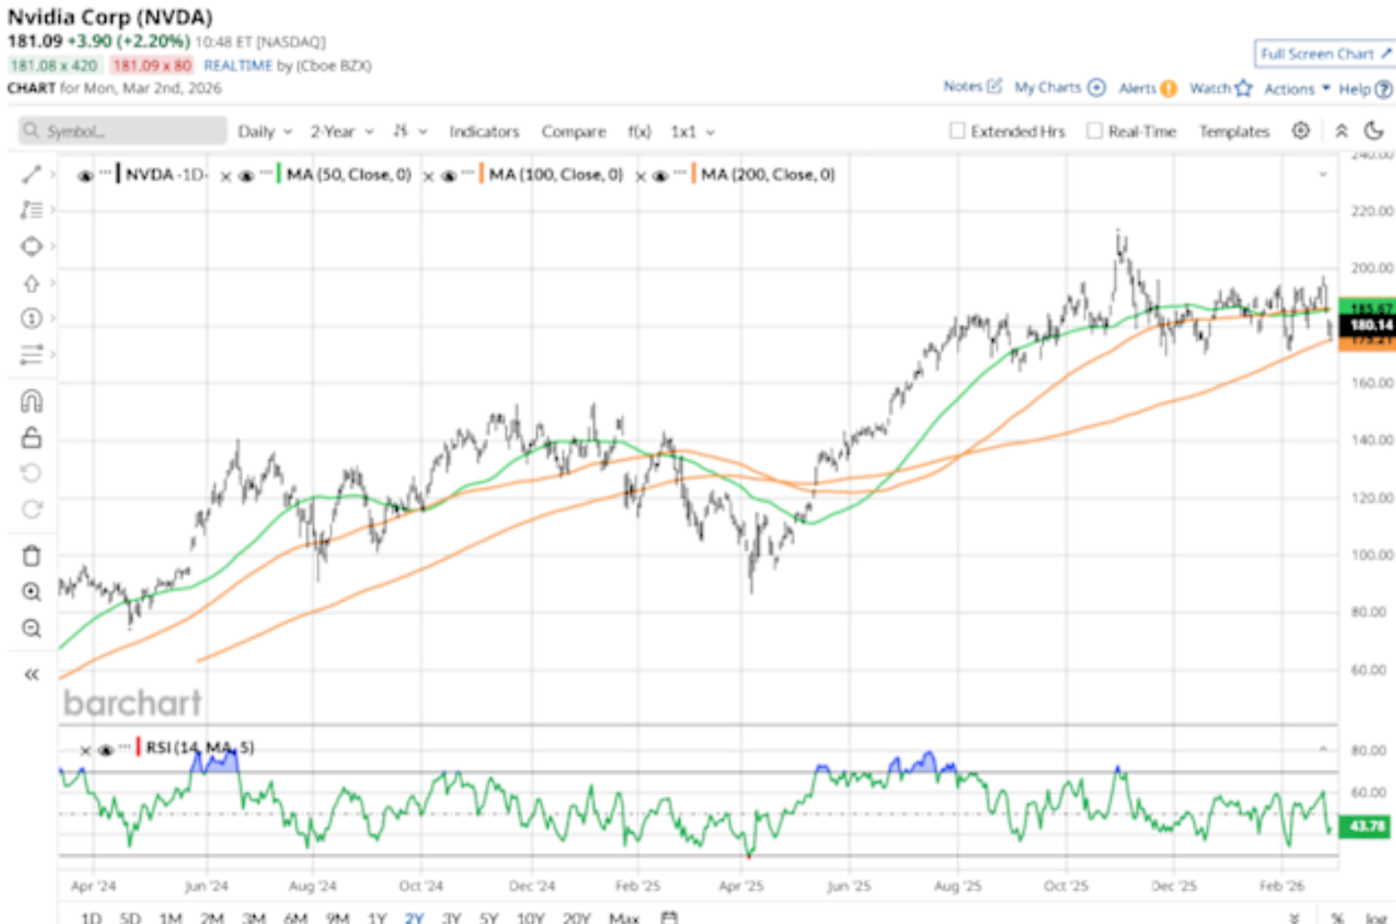
Task: Select the Max time range
Action: 624,918
